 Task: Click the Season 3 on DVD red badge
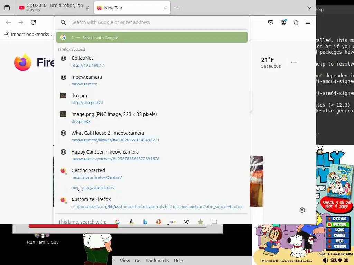coord(336,204)
